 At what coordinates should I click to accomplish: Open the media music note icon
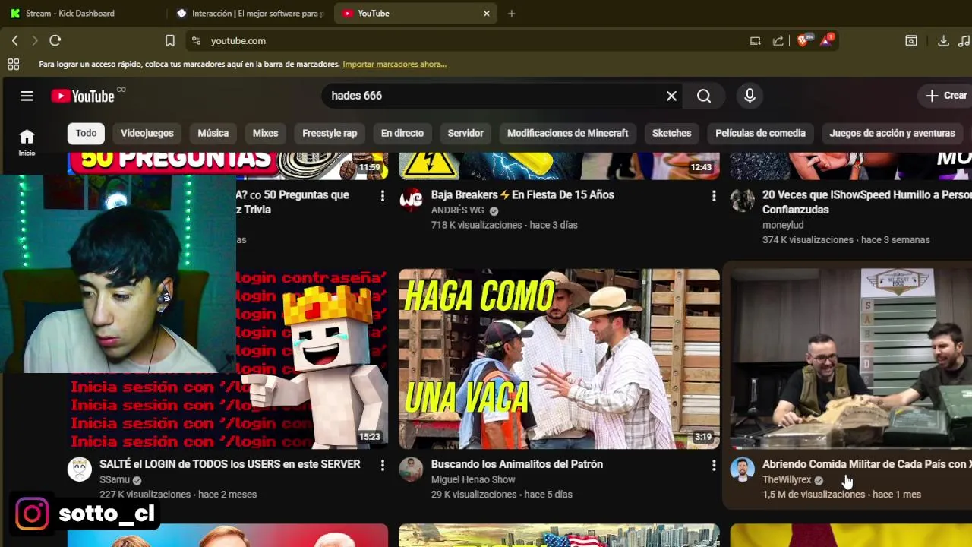pyautogui.click(x=964, y=41)
